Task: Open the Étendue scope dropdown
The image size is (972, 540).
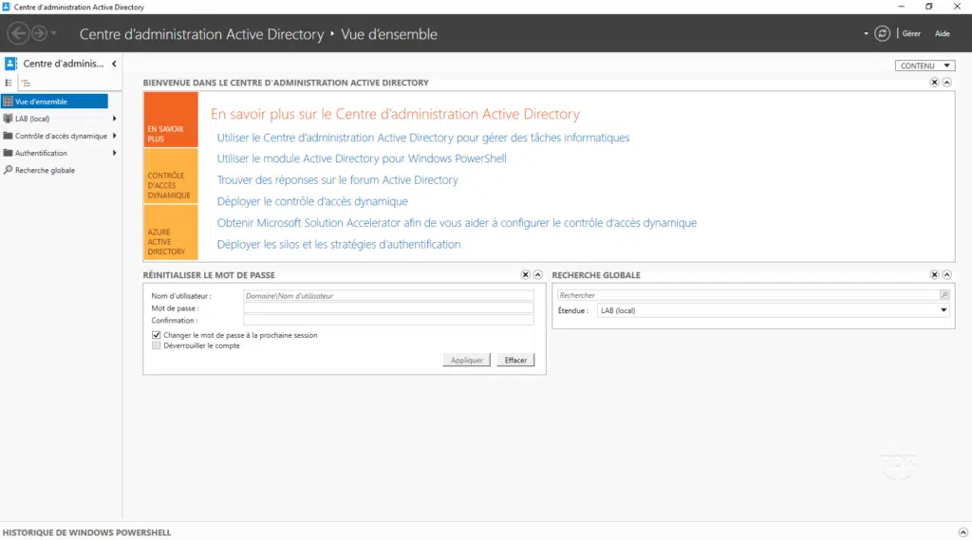Action: pyautogui.click(x=773, y=310)
